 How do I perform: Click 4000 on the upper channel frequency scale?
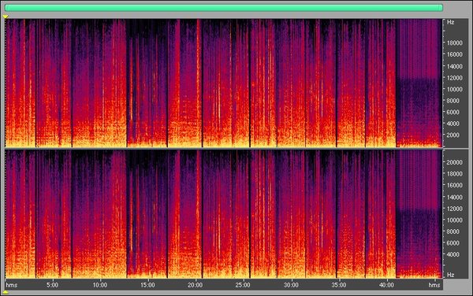click(x=453, y=124)
